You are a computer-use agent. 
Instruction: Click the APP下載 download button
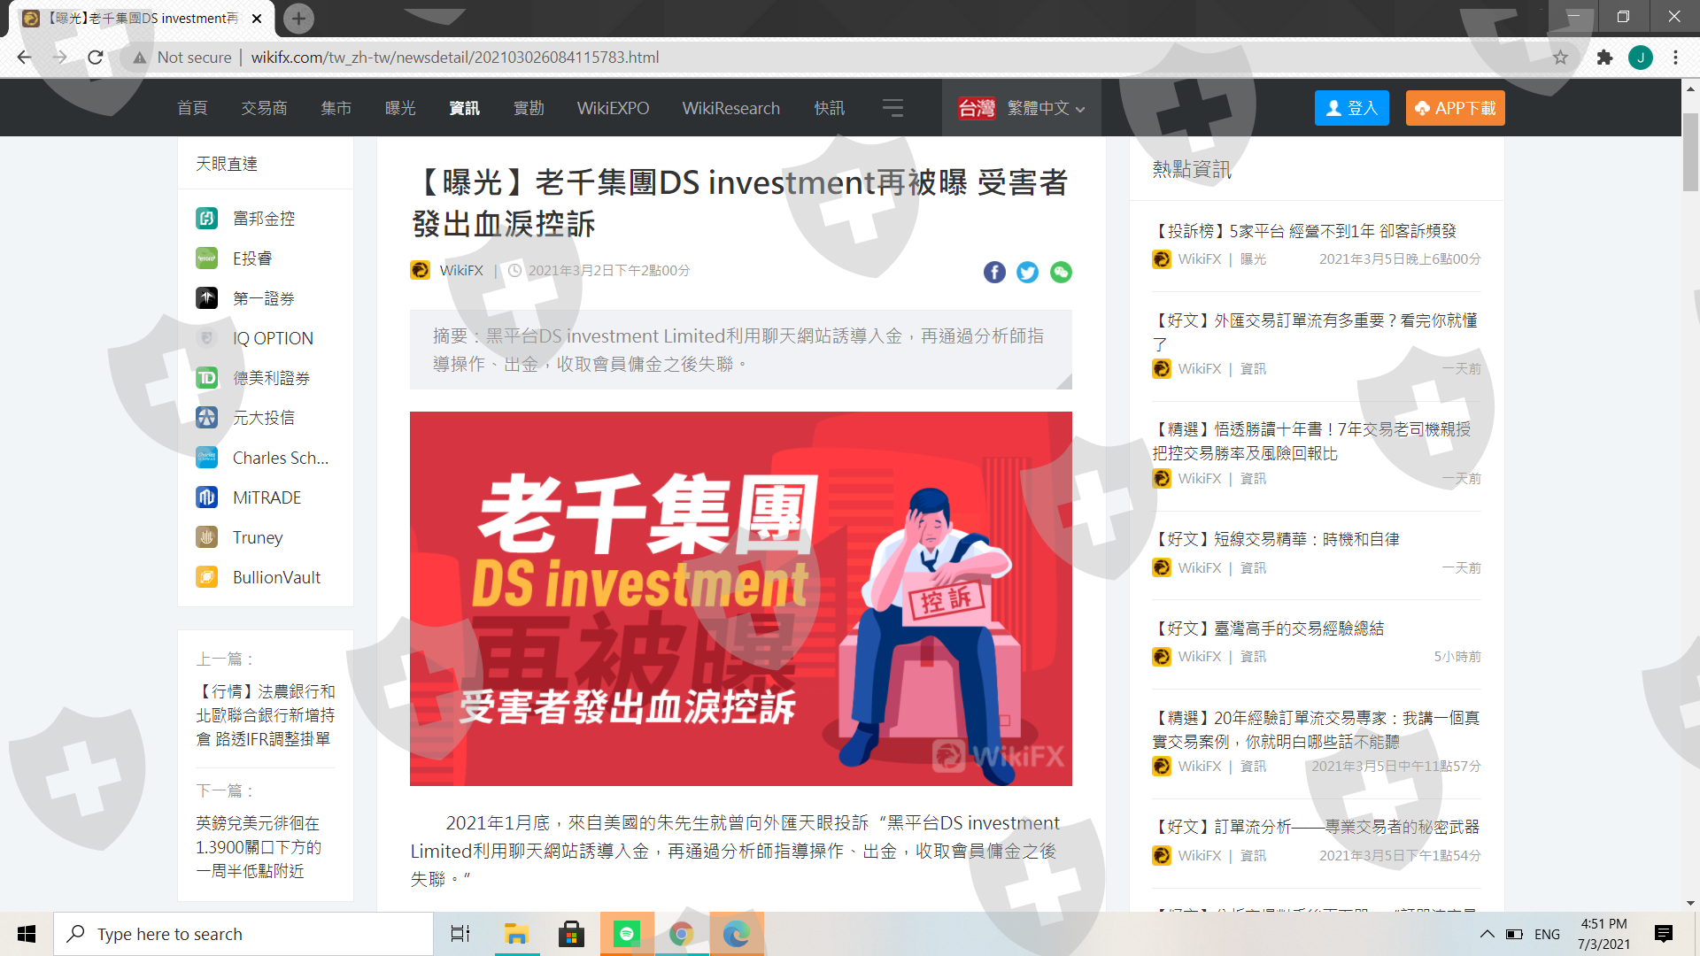pyautogui.click(x=1455, y=108)
